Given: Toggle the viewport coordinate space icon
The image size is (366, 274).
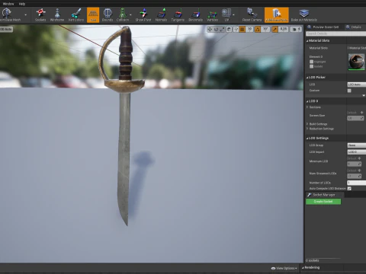Looking at the screenshot, I should [x=229, y=30].
